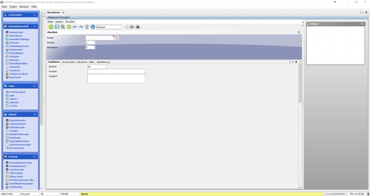This screenshot has width=370, height=196.
Task: Click into the Kurztext input field
Action: pos(116,71)
